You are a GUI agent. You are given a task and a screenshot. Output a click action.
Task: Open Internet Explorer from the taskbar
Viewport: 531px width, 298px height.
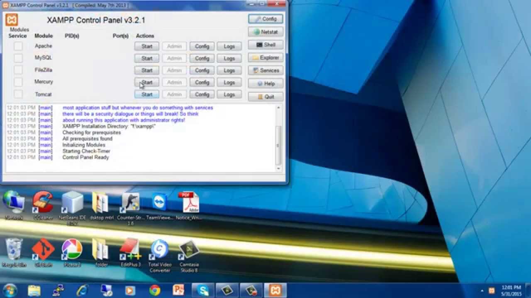pos(83,290)
